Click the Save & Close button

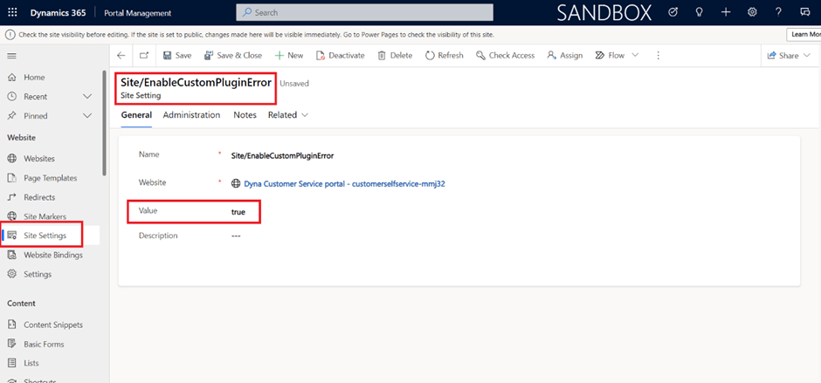232,55
